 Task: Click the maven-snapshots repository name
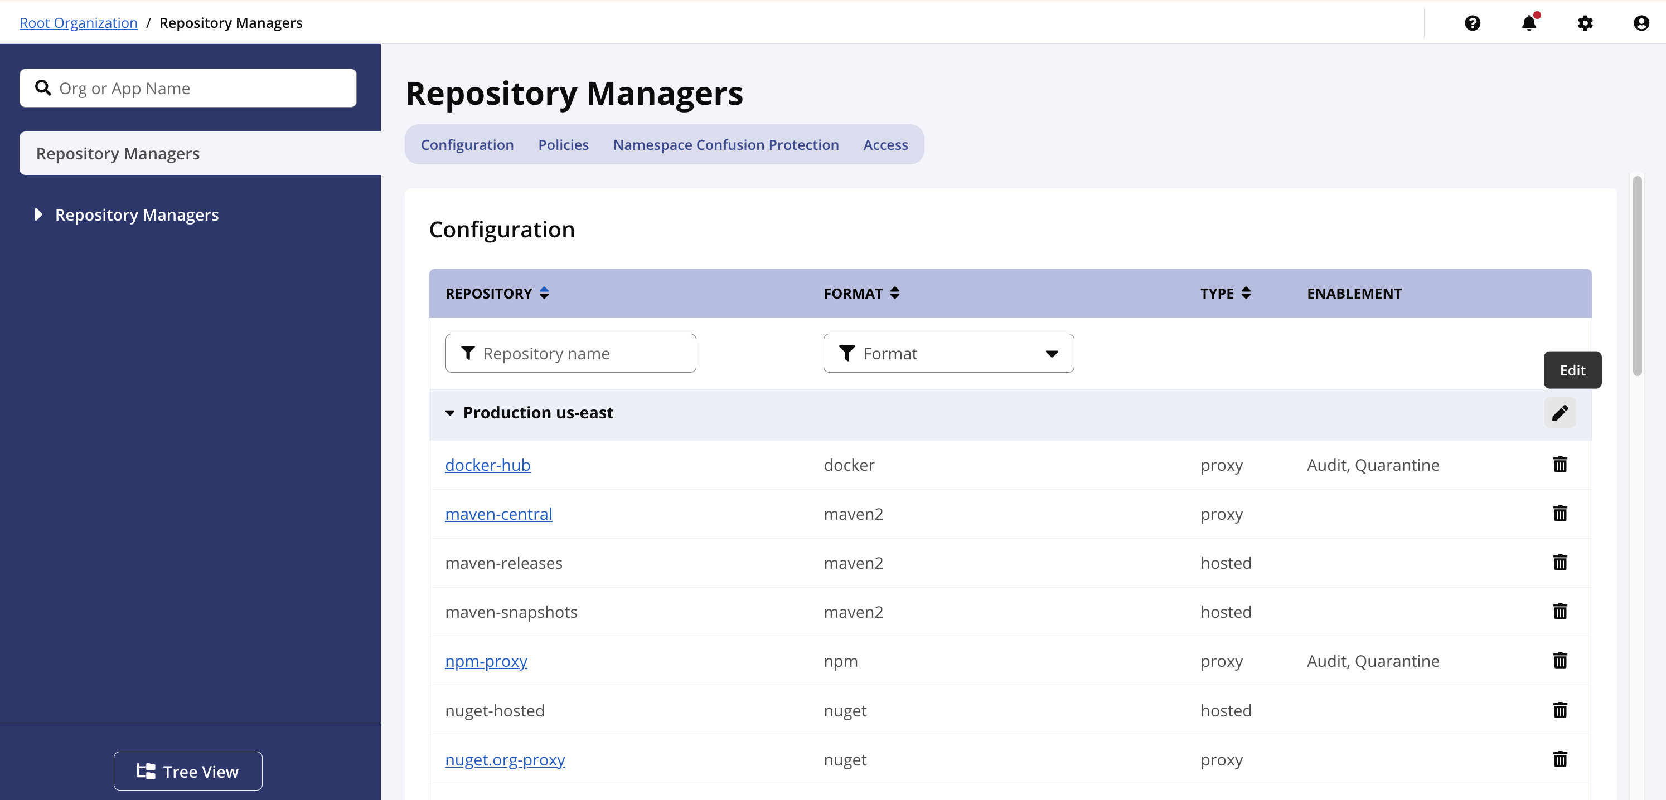pyautogui.click(x=511, y=613)
